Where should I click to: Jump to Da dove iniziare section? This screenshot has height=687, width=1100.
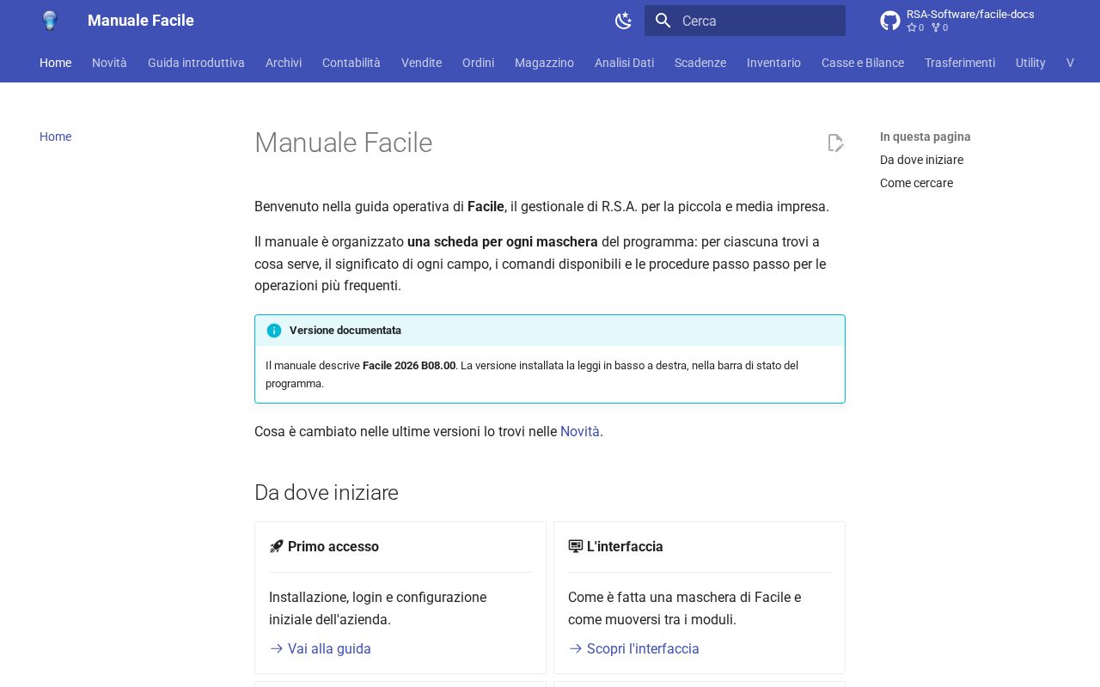[x=921, y=160]
